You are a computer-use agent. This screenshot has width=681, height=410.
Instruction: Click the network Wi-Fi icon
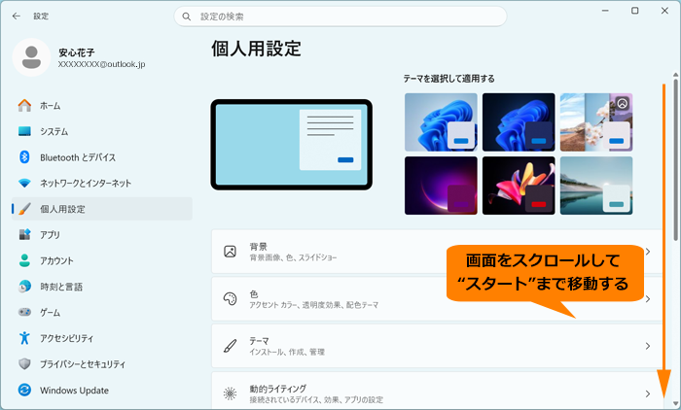click(x=24, y=183)
